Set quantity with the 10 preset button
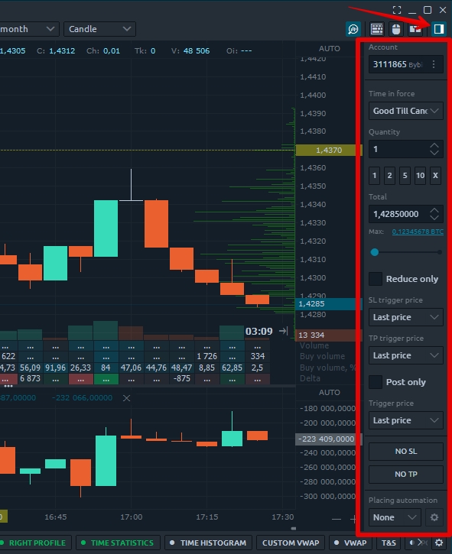452x554 pixels. tap(420, 175)
